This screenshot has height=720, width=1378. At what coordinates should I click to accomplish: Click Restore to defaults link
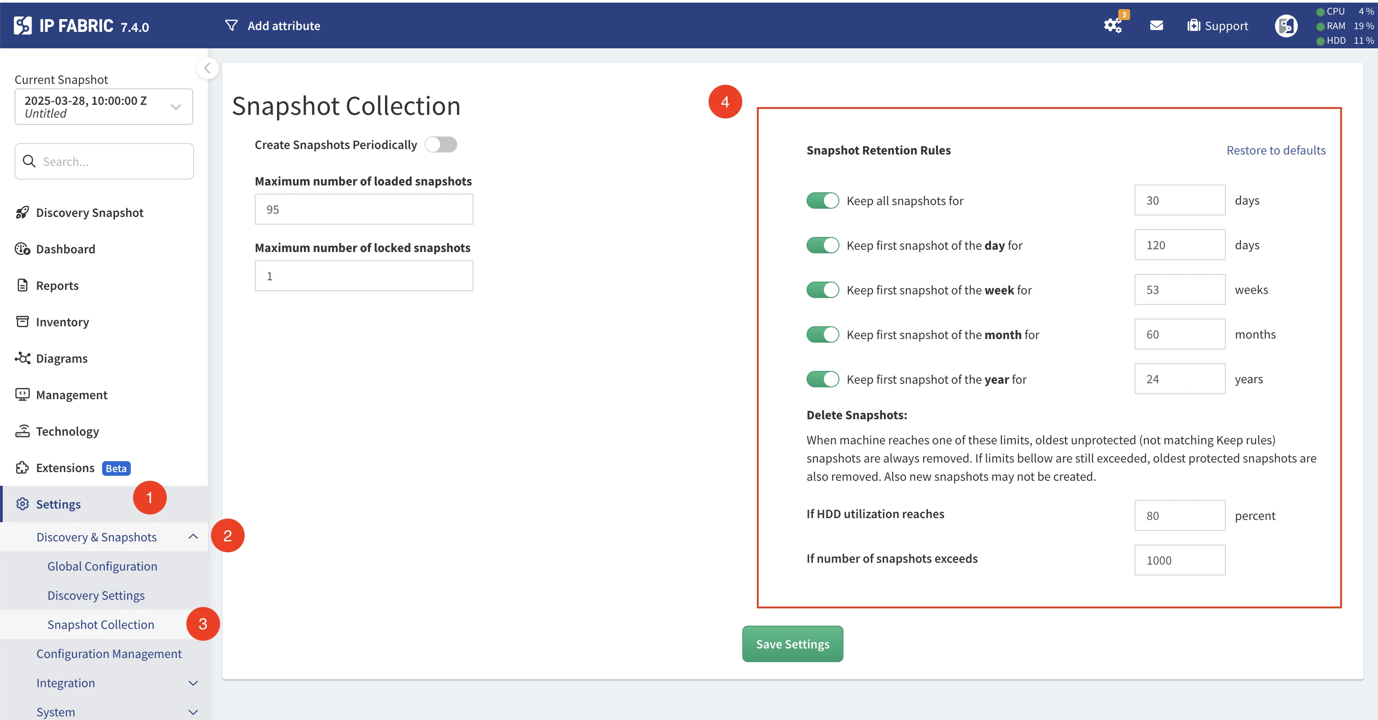[x=1276, y=150]
